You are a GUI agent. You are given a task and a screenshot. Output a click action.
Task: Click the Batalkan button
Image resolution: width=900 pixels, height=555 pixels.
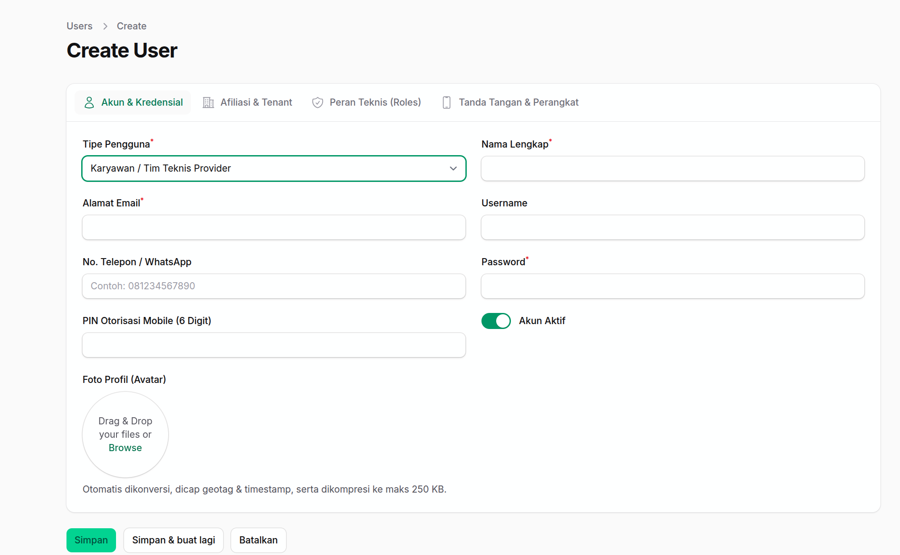click(258, 540)
